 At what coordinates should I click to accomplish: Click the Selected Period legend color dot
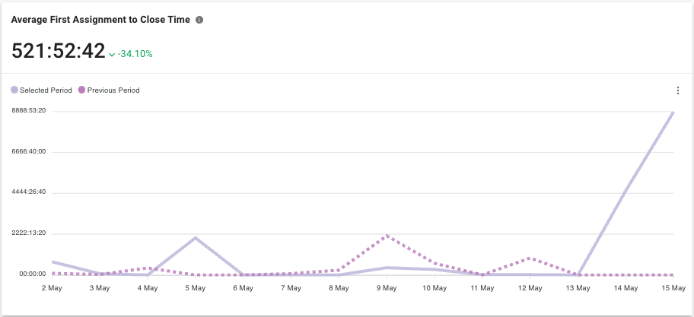pyautogui.click(x=14, y=90)
